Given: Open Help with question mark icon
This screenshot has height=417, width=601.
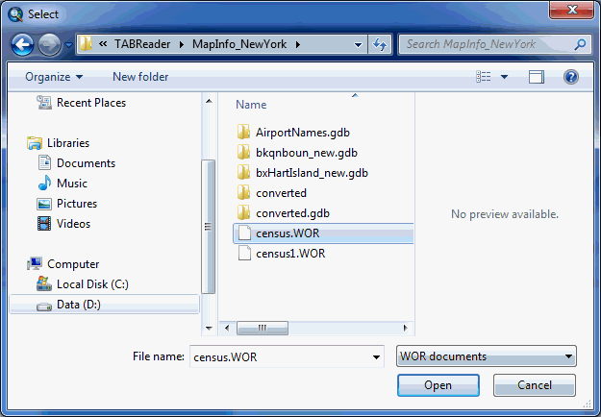Looking at the screenshot, I should (571, 77).
